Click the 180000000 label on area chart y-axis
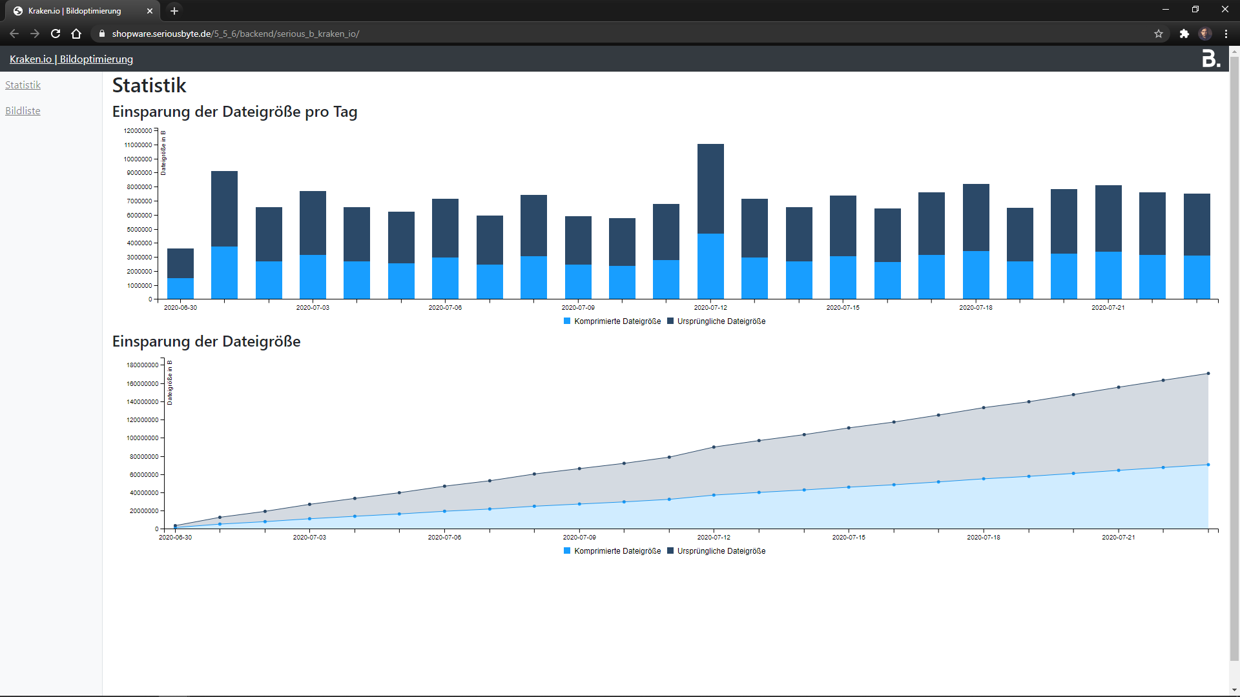Viewport: 1240px width, 697px height. (x=142, y=365)
